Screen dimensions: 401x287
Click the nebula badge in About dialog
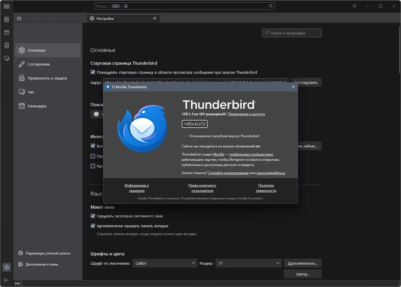[194, 124]
